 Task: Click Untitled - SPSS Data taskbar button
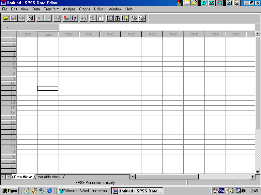click(x=137, y=191)
